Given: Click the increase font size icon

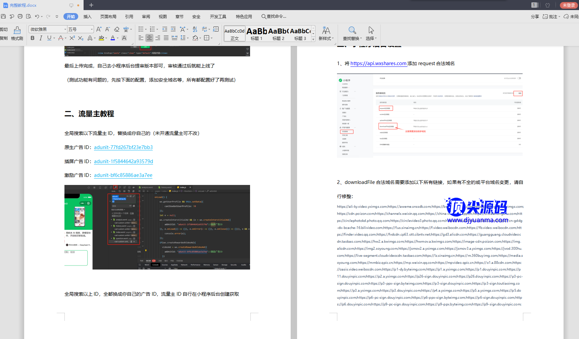Looking at the screenshot, I should point(99,30).
